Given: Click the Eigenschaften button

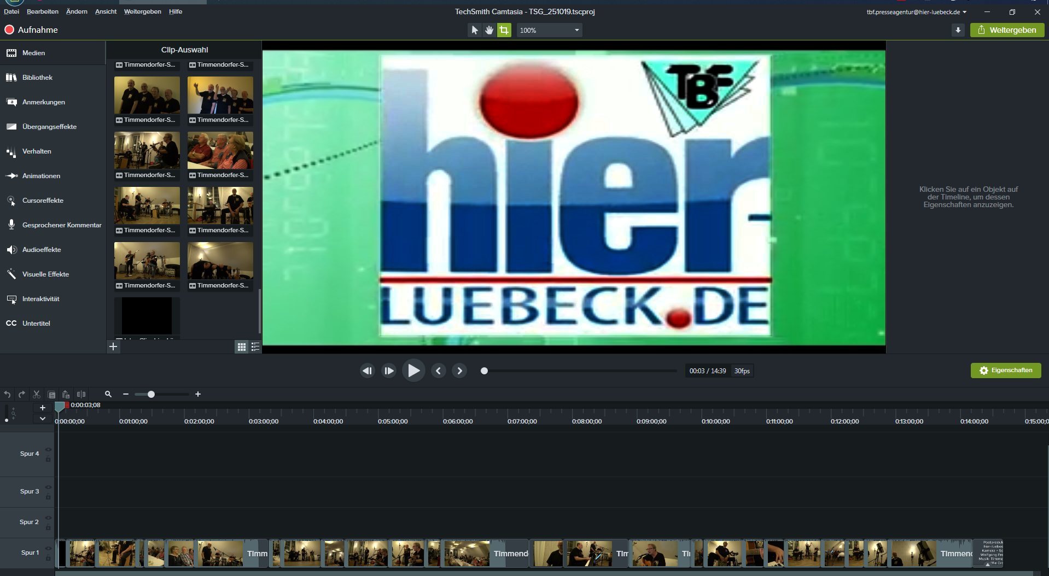Looking at the screenshot, I should (x=1005, y=371).
